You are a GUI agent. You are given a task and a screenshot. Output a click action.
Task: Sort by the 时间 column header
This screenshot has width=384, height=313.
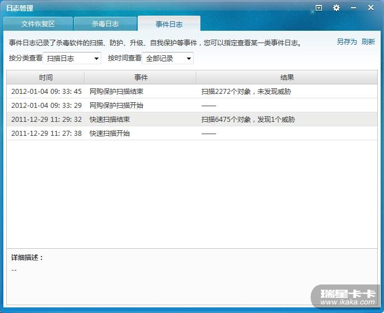[x=45, y=78]
